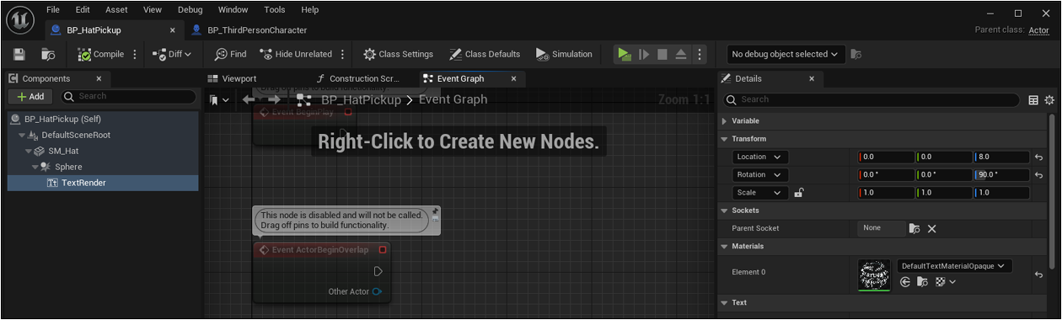This screenshot has width=1062, height=320.
Task: Open Class Defaults
Action: [485, 54]
